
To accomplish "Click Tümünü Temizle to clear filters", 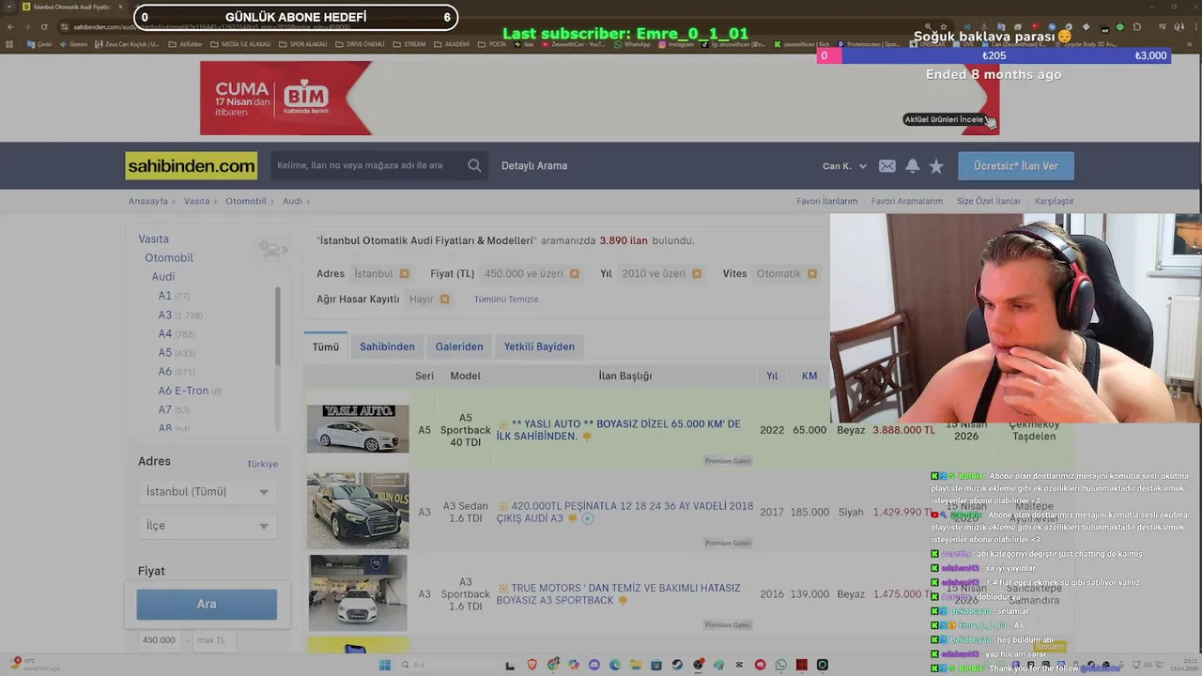I will click(x=506, y=299).
